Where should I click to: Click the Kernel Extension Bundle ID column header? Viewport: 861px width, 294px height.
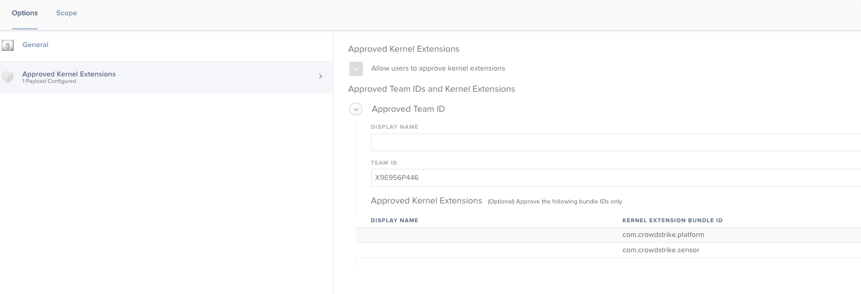coord(672,220)
